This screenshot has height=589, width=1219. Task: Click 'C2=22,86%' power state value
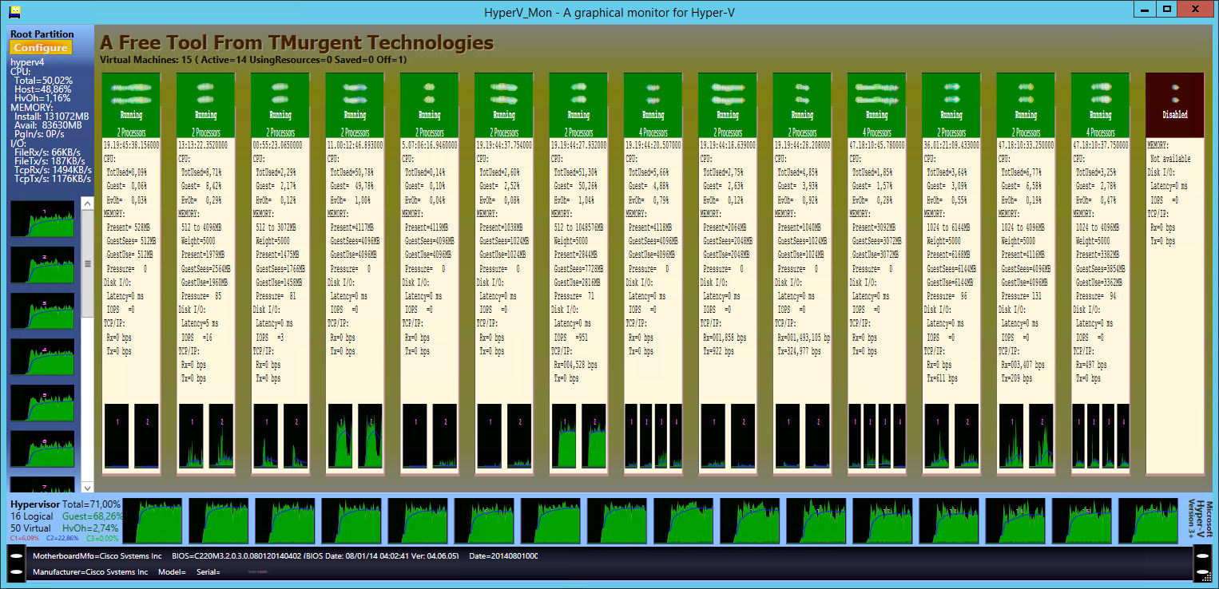click(62, 539)
